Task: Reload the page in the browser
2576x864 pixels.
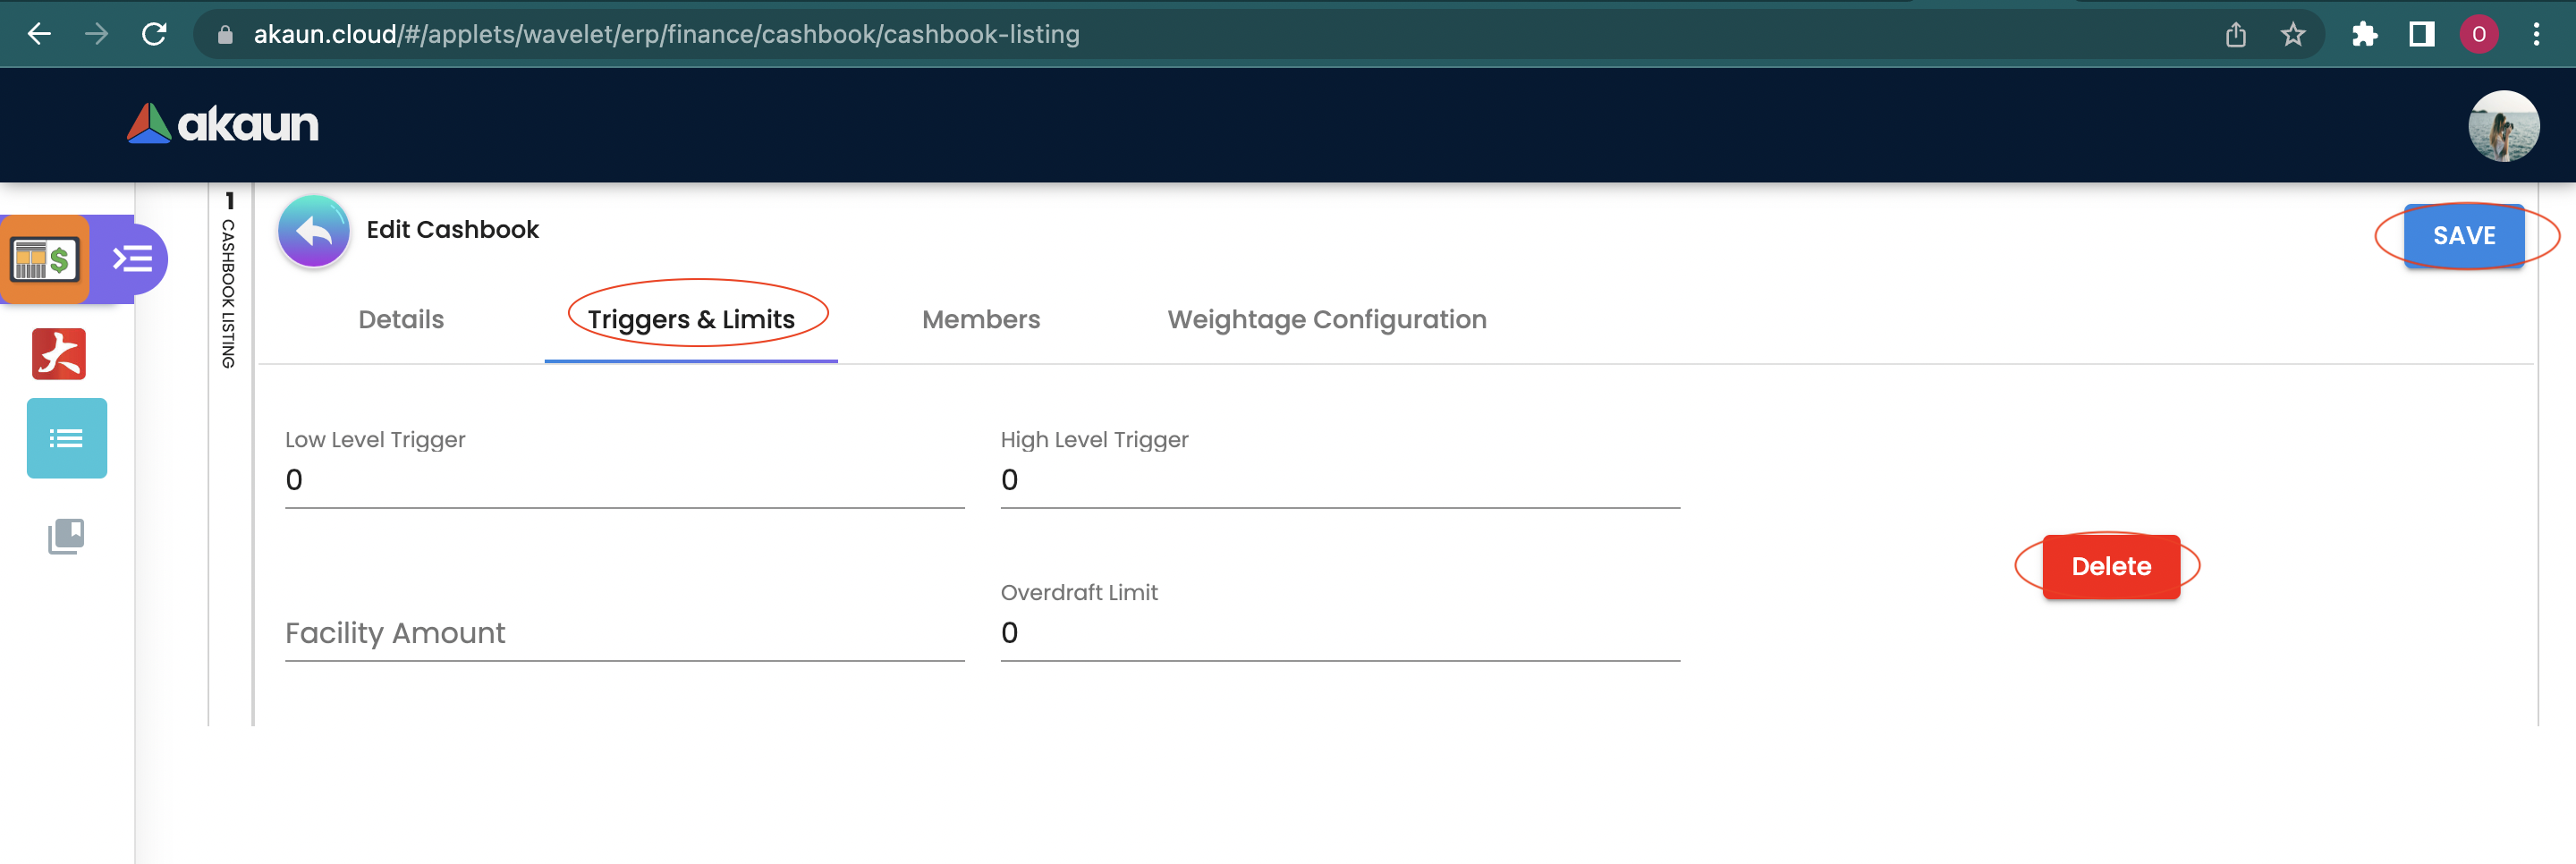Action: click(x=154, y=35)
